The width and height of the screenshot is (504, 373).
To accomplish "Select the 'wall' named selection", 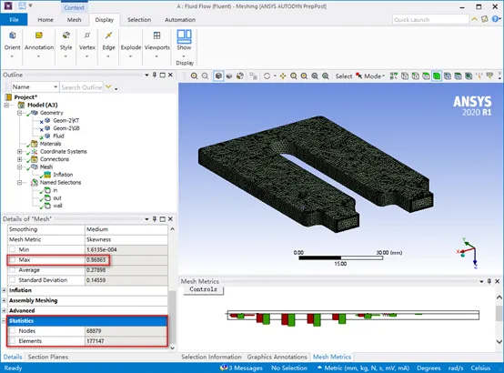I will click(57, 206).
